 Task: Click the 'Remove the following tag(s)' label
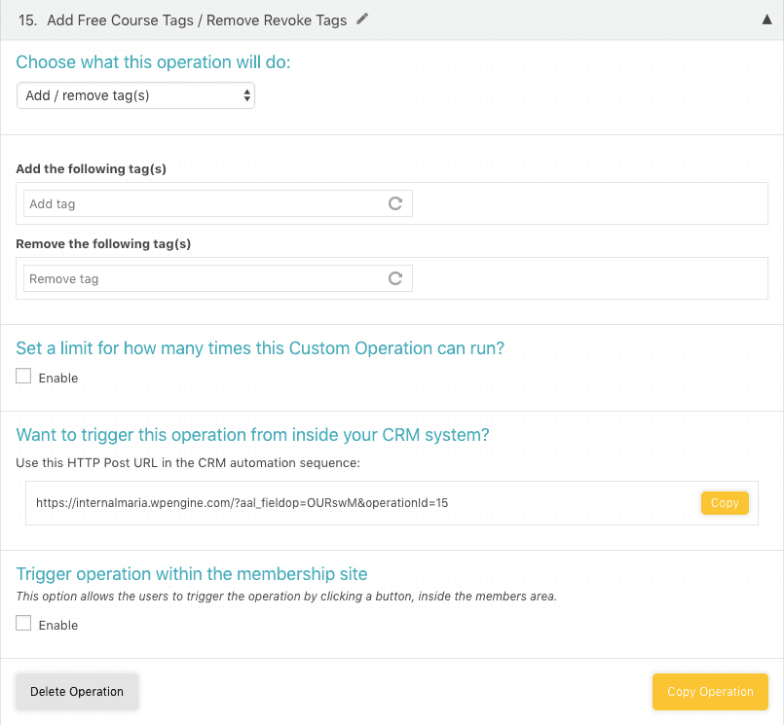point(103,244)
